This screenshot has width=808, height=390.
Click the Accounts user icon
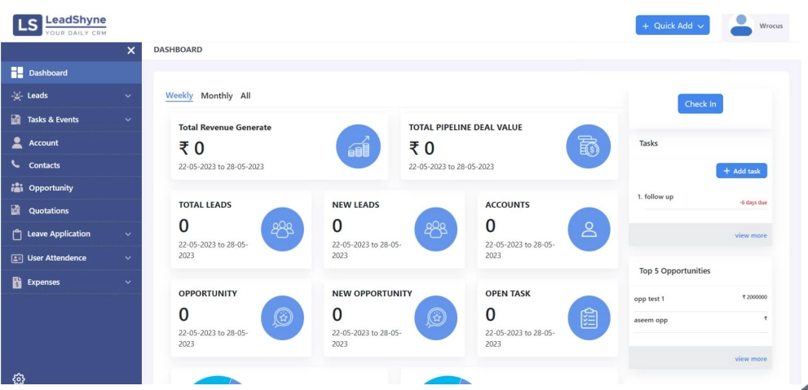589,230
